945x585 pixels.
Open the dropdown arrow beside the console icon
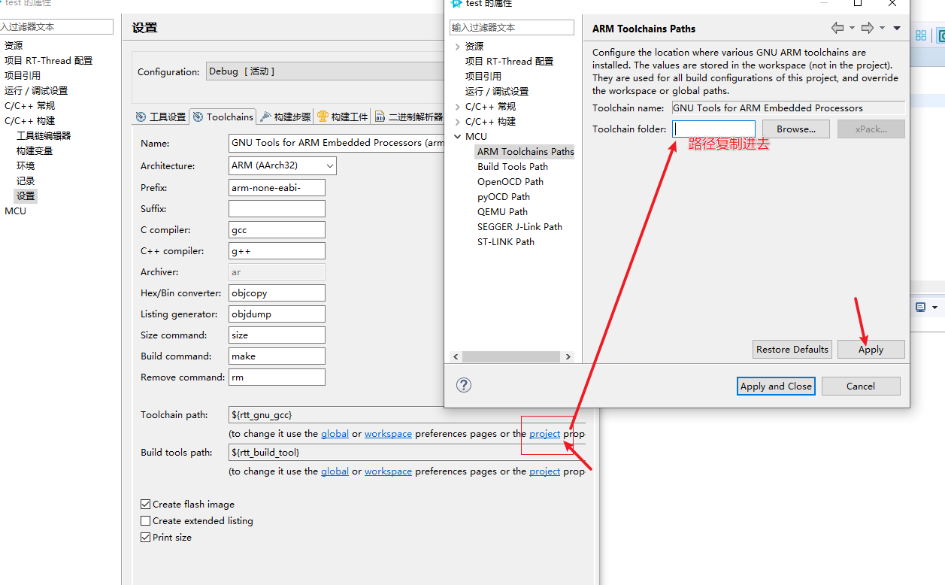(x=934, y=308)
